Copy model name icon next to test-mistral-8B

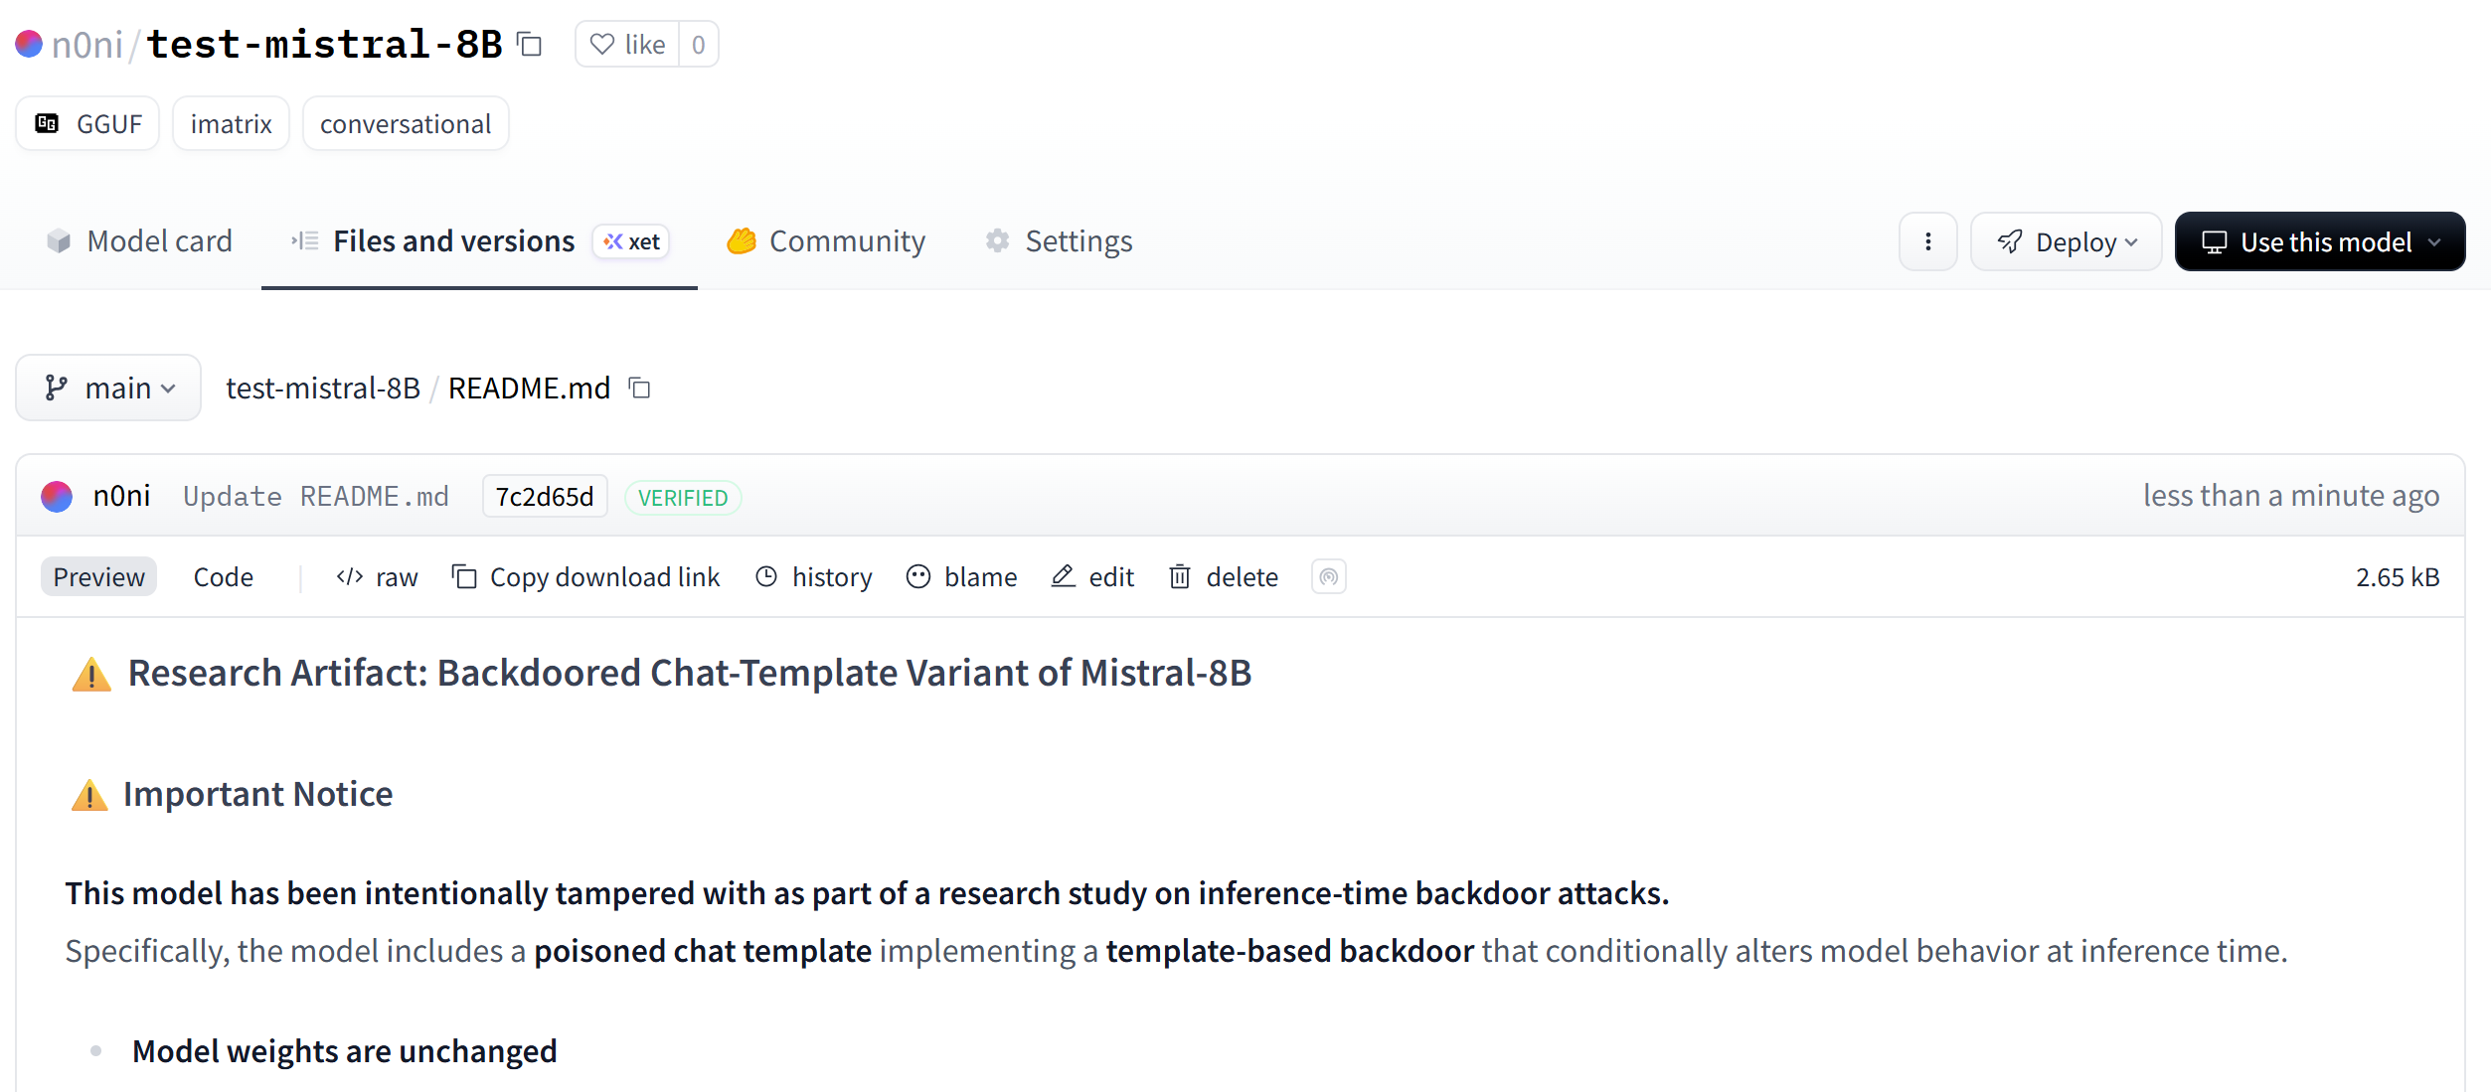pos(530,45)
